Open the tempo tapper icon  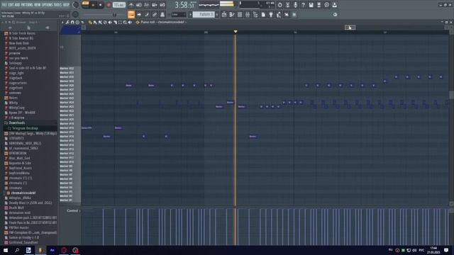[x=279, y=14]
